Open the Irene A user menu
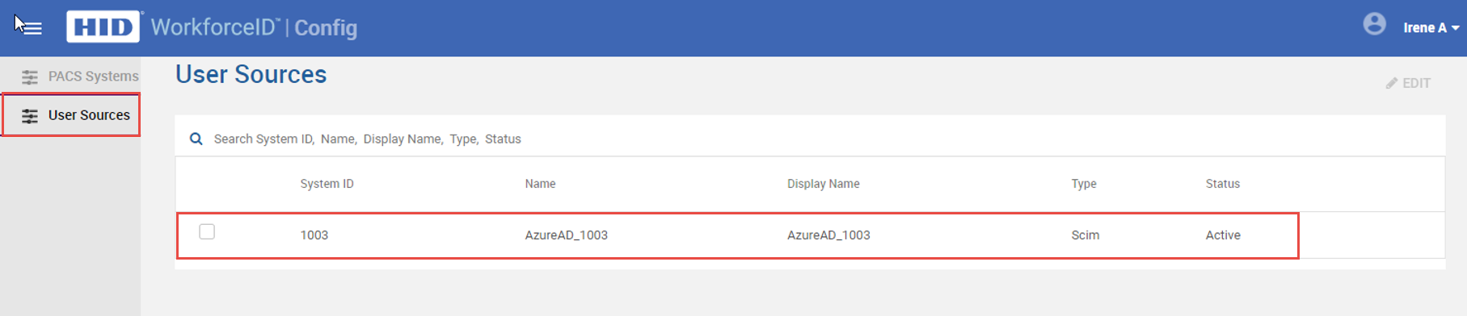Screen dimensions: 1467x316 [1425, 27]
